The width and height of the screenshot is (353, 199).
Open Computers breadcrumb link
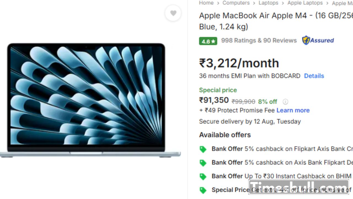[236, 3]
